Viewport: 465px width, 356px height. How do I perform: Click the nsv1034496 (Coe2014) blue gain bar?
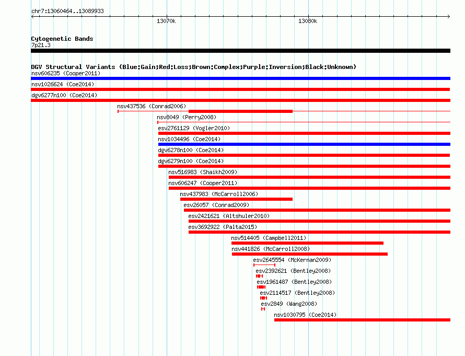tap(304, 144)
